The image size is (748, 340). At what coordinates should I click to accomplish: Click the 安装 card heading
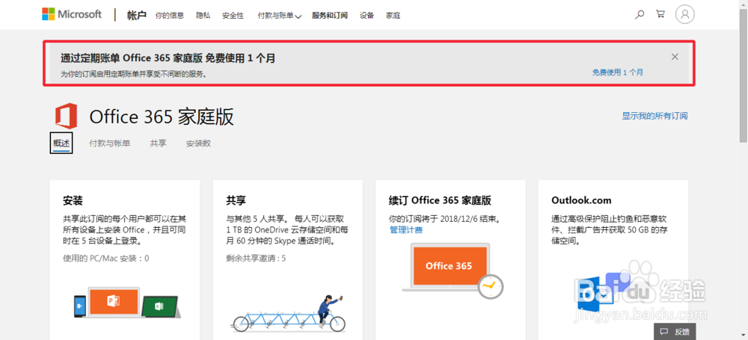[x=73, y=200]
